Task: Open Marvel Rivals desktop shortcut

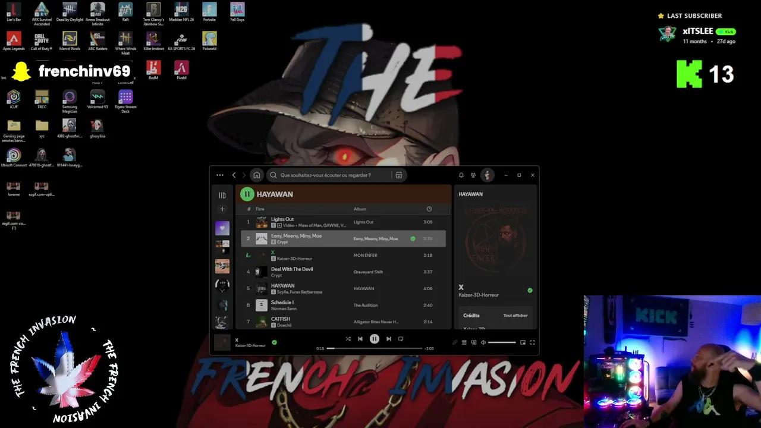Action: click(x=70, y=41)
